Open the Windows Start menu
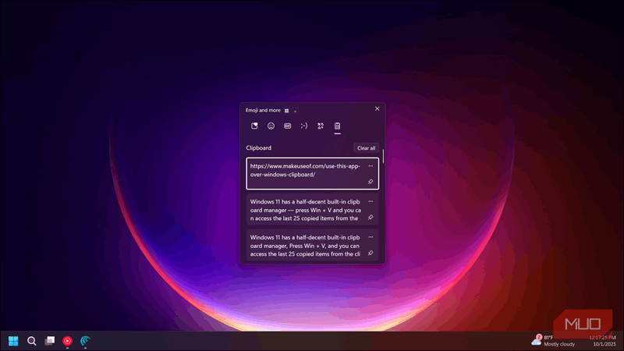This screenshot has height=351, width=624. tap(13, 341)
